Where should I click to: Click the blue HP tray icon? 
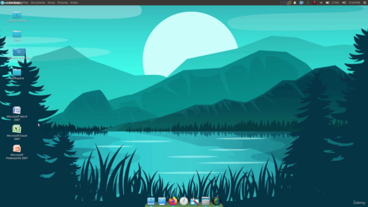301,2
